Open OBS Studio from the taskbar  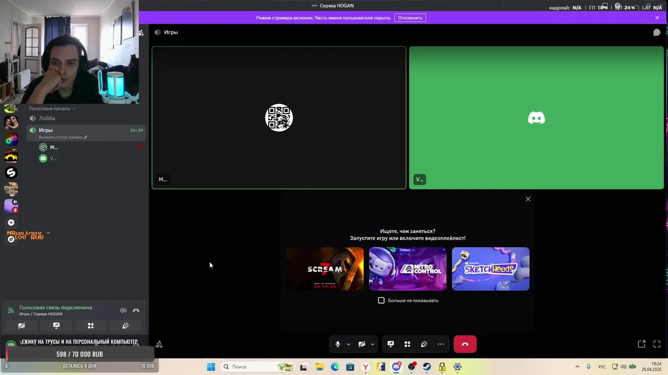click(412, 367)
